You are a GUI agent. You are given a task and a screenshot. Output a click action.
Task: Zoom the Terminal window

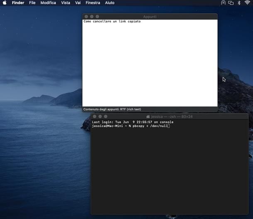(106, 117)
